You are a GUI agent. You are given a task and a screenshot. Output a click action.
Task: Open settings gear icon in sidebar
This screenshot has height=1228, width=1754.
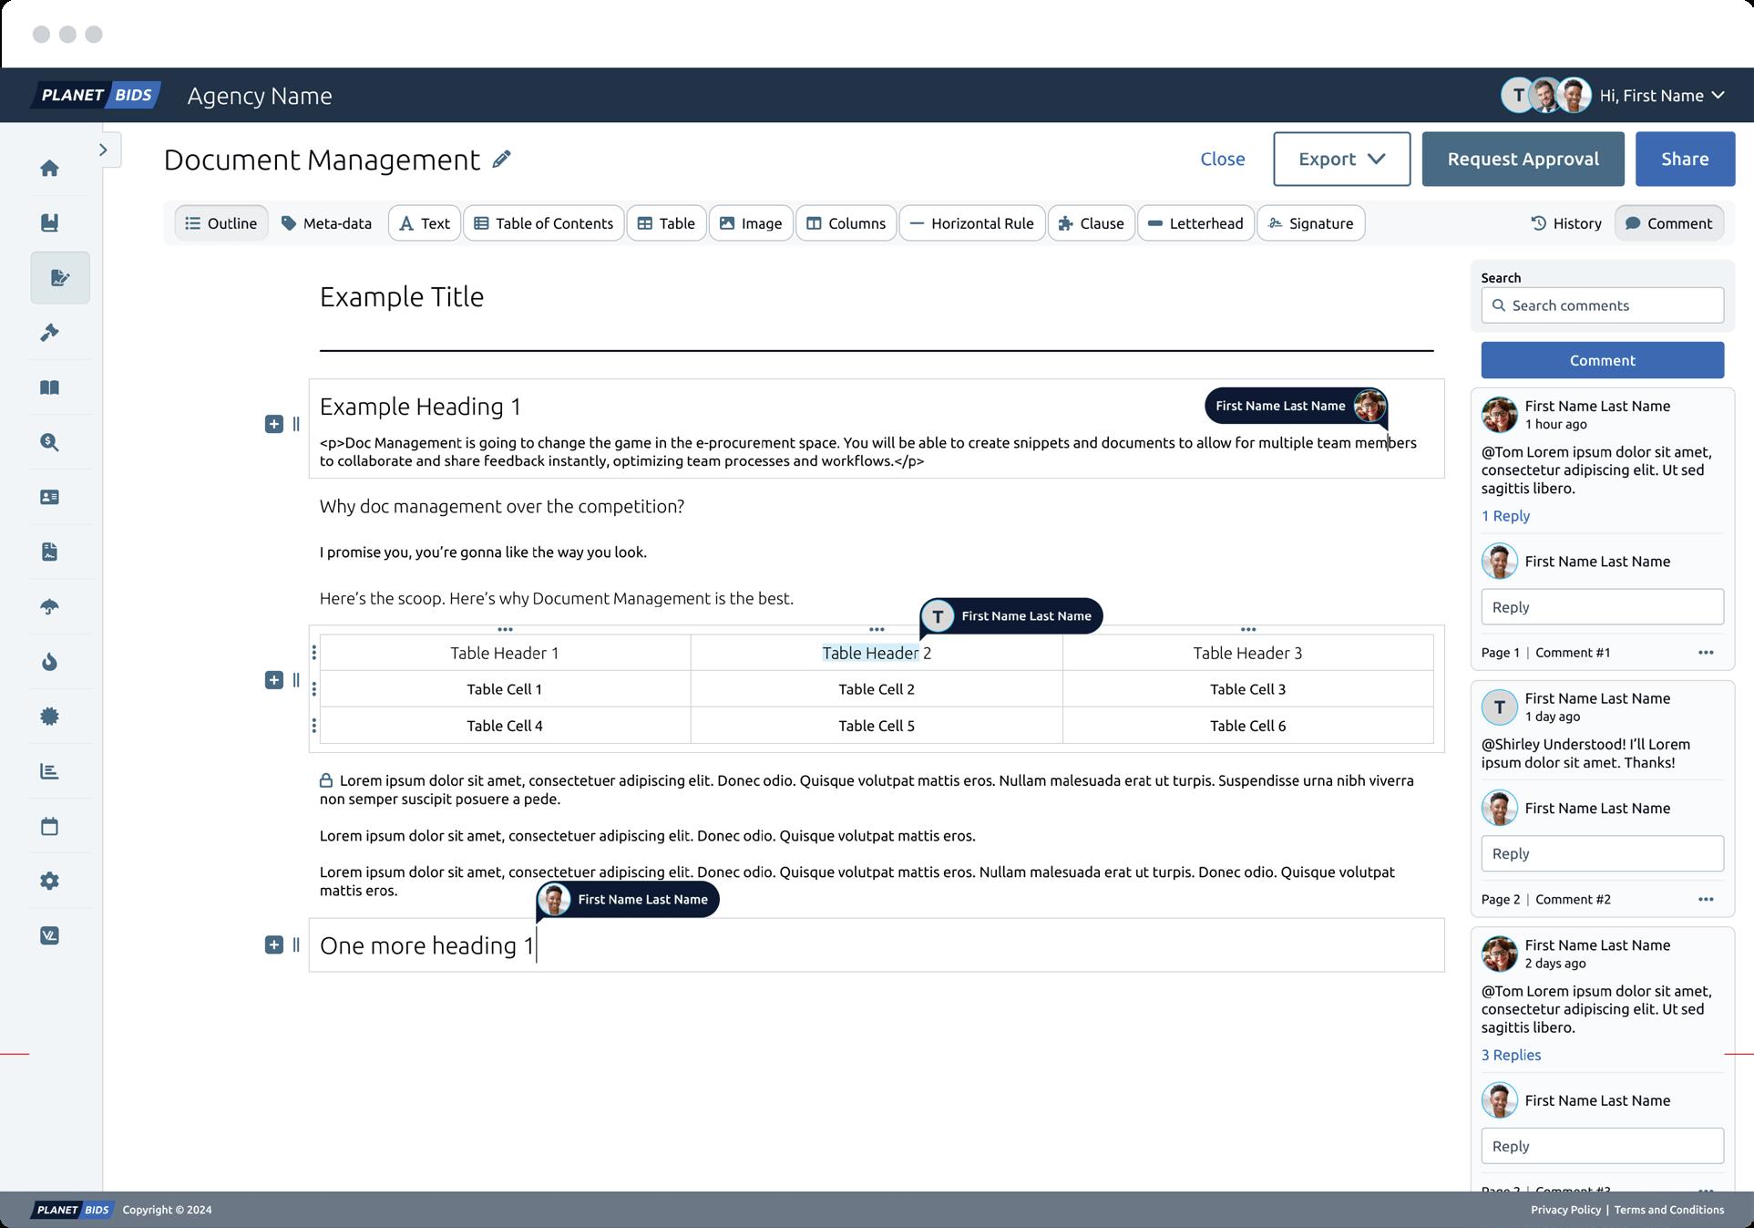tap(50, 882)
